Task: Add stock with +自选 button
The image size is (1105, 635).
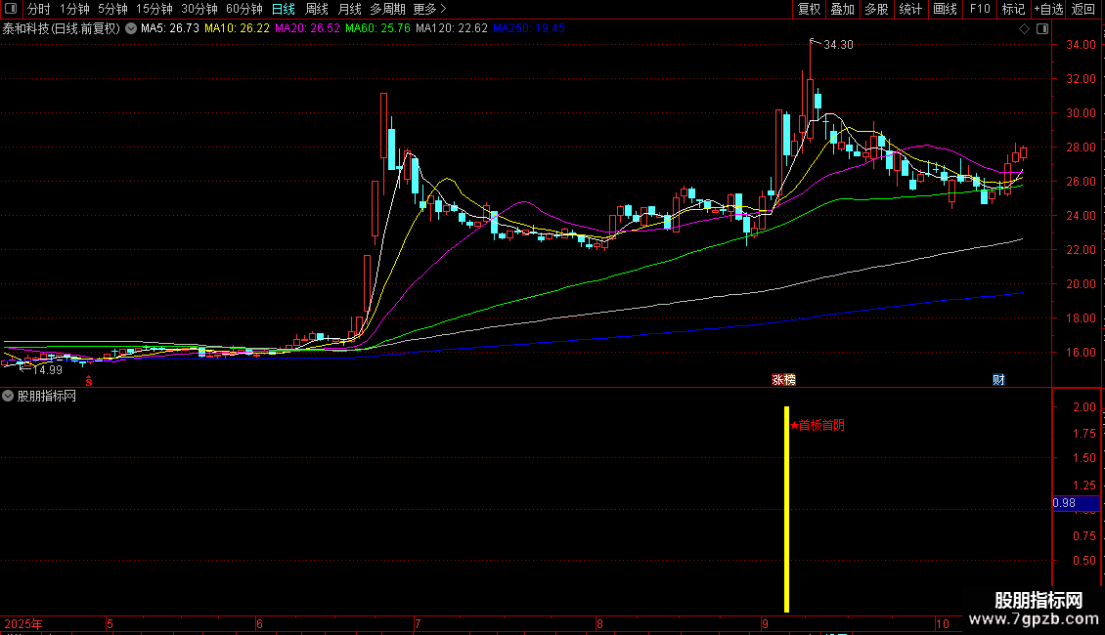Action: point(1048,9)
